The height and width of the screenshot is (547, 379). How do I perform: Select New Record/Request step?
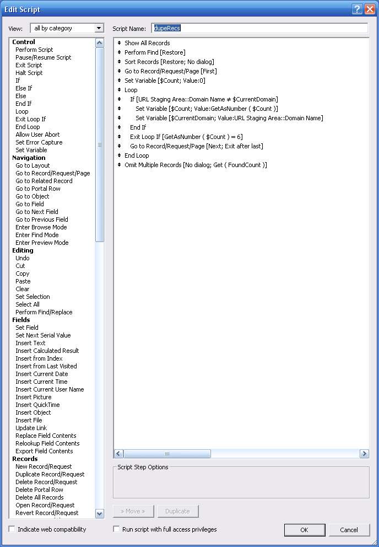[44, 466]
